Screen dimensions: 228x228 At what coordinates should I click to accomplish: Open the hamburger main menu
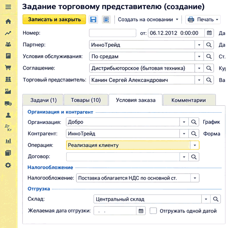point(8,7)
